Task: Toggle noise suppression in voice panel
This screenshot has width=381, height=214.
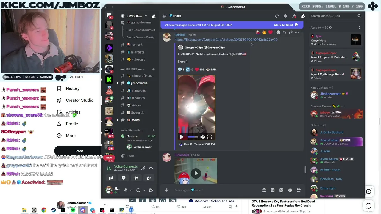Action: (x=143, y=168)
